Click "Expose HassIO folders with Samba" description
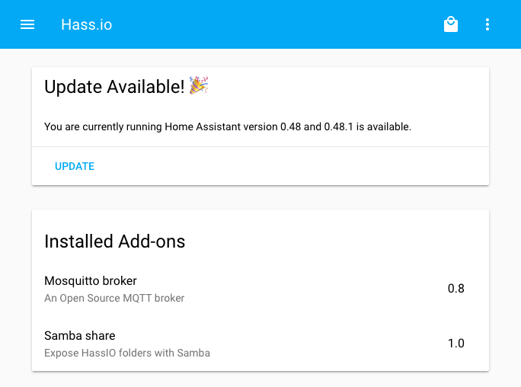Viewport: 521px width, 387px height. pyautogui.click(x=127, y=353)
